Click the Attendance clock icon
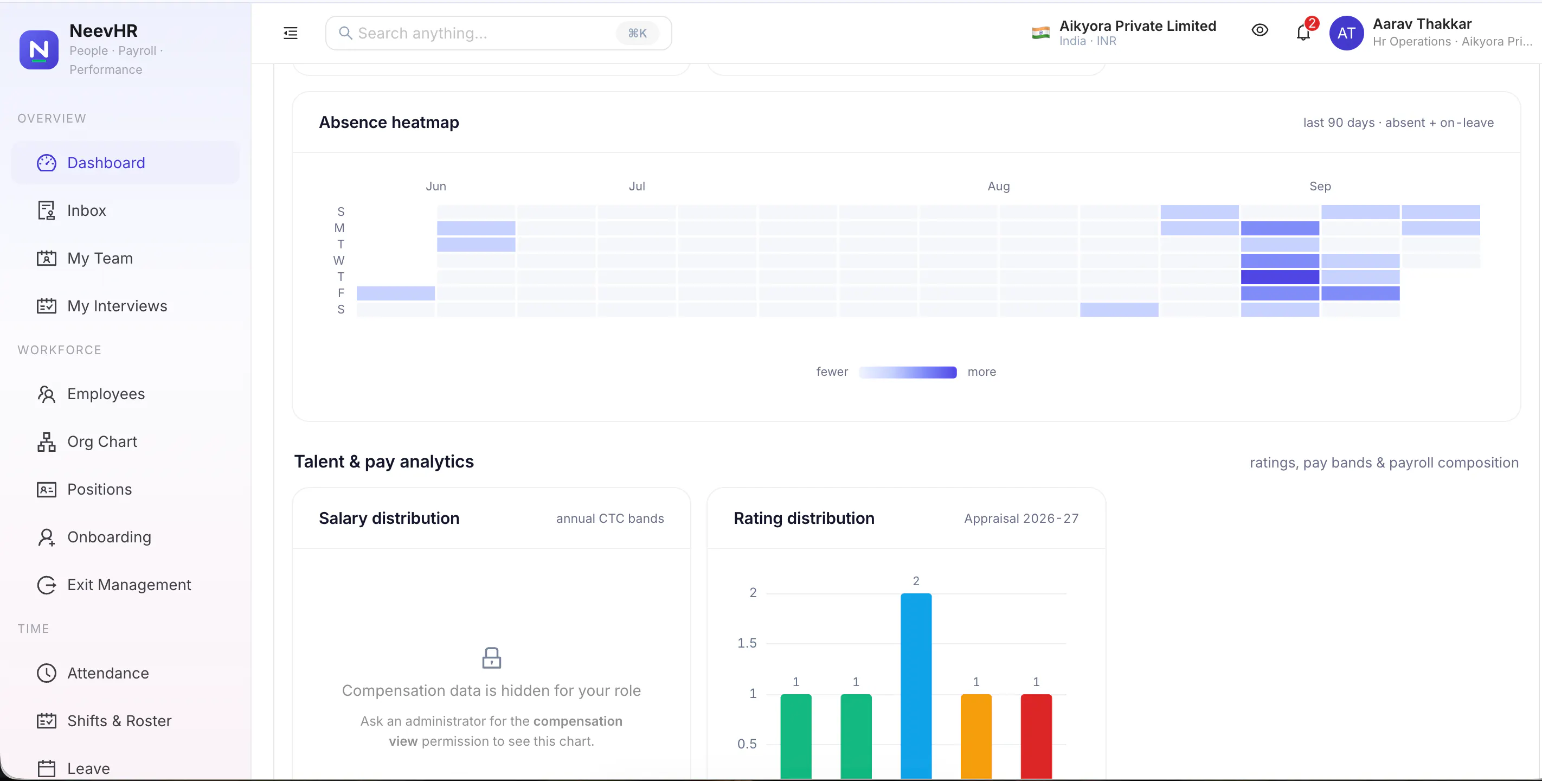 coord(47,673)
